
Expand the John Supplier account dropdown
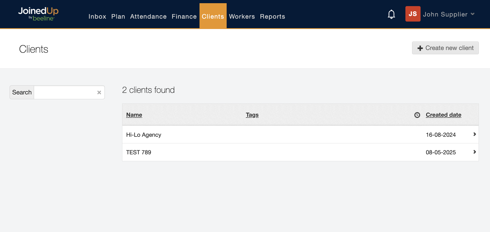tap(472, 14)
